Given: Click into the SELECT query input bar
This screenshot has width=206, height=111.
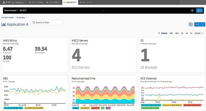Looking at the screenshot, I should click(x=104, y=10).
